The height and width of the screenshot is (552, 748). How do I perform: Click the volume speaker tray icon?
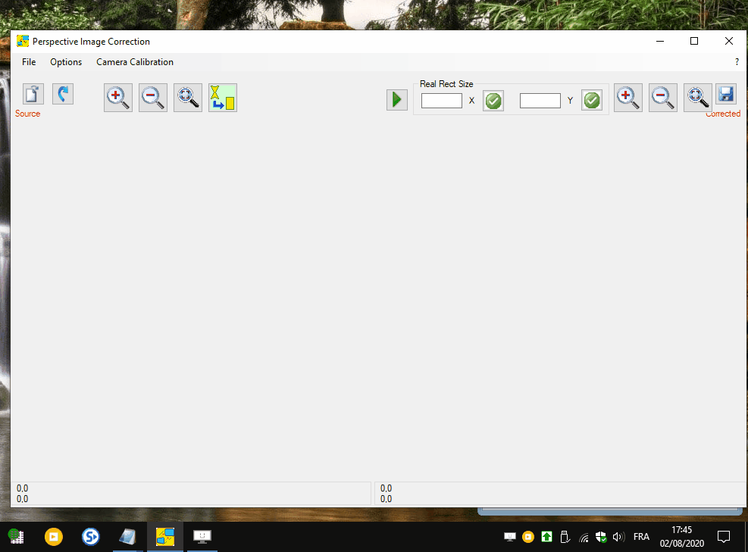point(618,537)
